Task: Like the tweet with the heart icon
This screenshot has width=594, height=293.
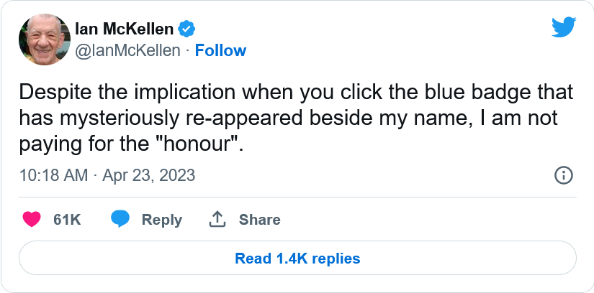Action: pos(32,219)
